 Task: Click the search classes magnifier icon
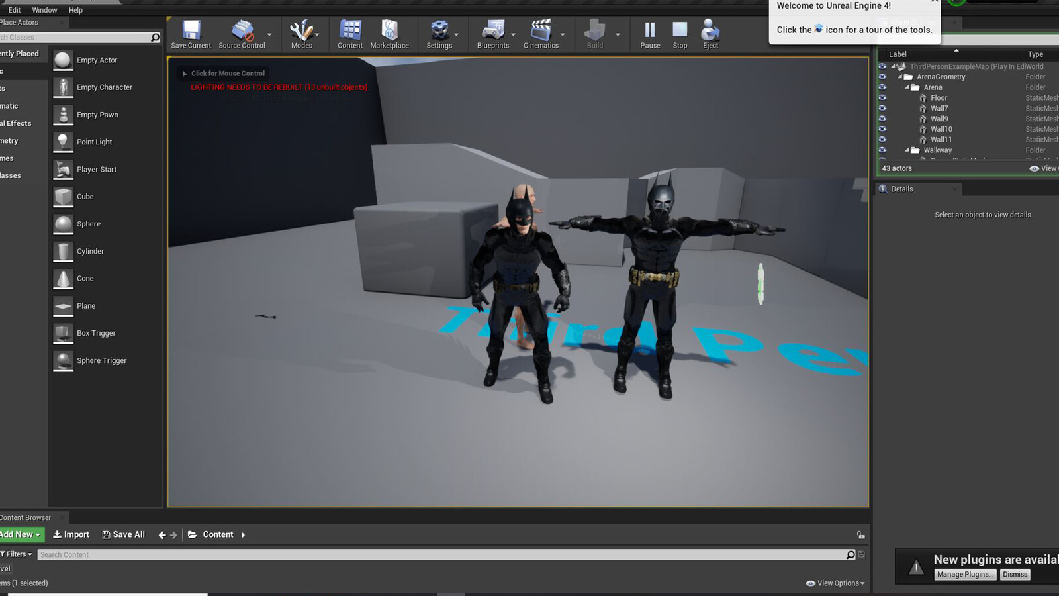pos(155,38)
